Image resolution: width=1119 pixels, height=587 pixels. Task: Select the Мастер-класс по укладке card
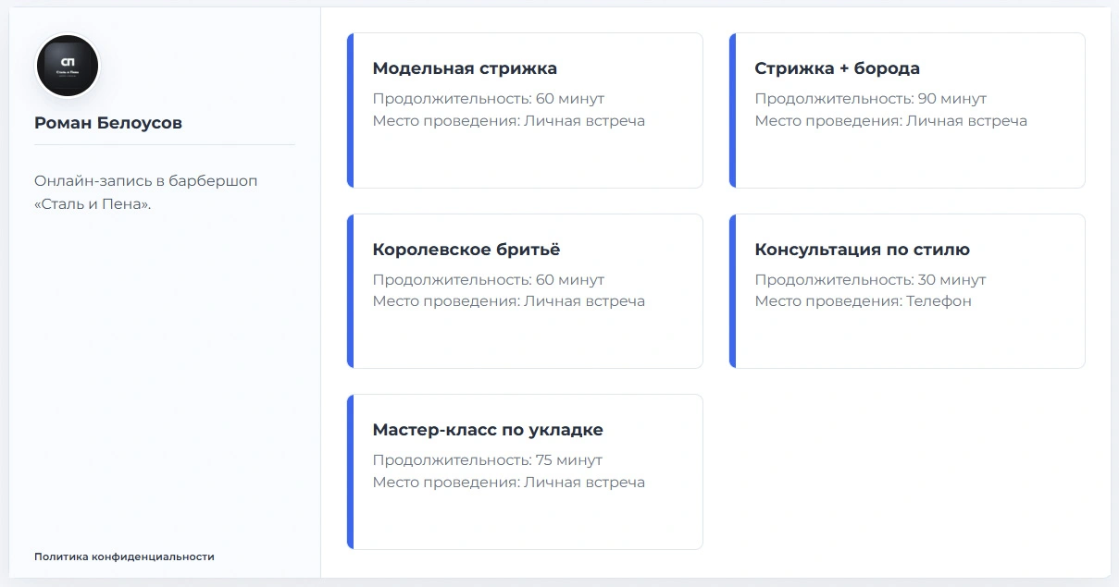(x=525, y=472)
